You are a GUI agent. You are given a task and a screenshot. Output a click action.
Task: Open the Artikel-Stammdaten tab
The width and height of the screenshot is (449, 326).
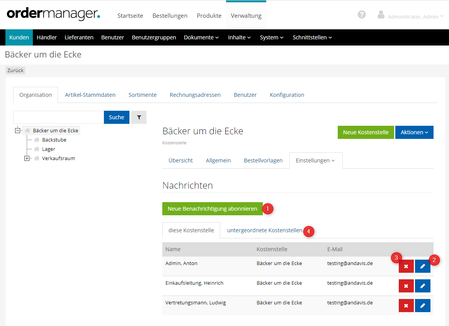[90, 95]
